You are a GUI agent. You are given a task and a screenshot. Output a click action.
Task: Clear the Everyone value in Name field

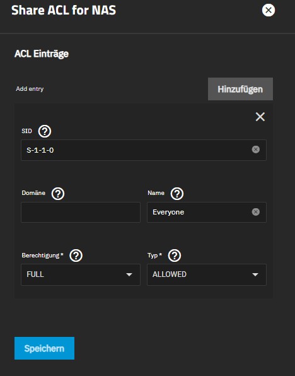256,212
